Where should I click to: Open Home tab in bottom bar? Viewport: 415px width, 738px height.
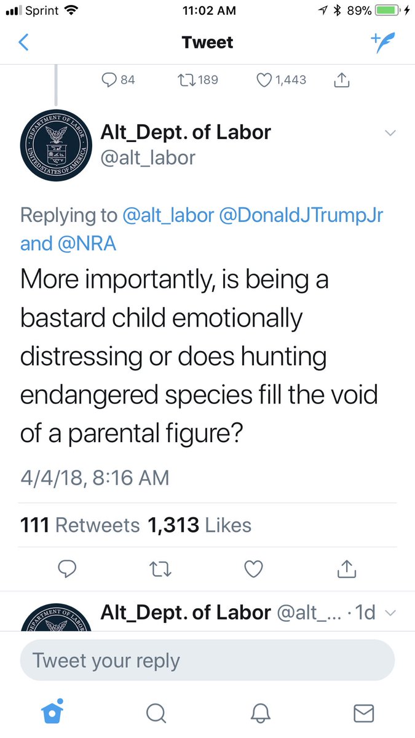coord(53,712)
